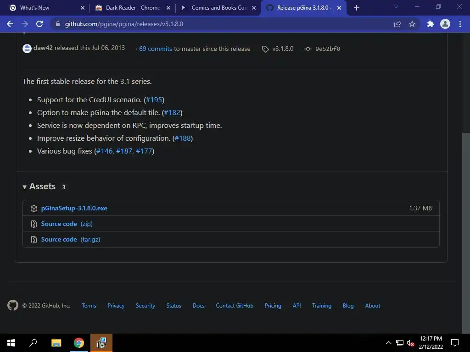Click the browser forward arrow

pos(25,24)
